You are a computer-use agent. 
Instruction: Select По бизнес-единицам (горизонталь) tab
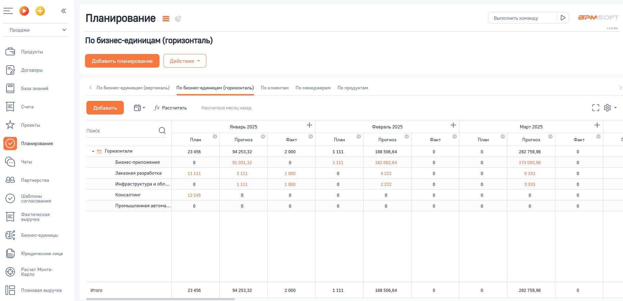pyautogui.click(x=215, y=88)
